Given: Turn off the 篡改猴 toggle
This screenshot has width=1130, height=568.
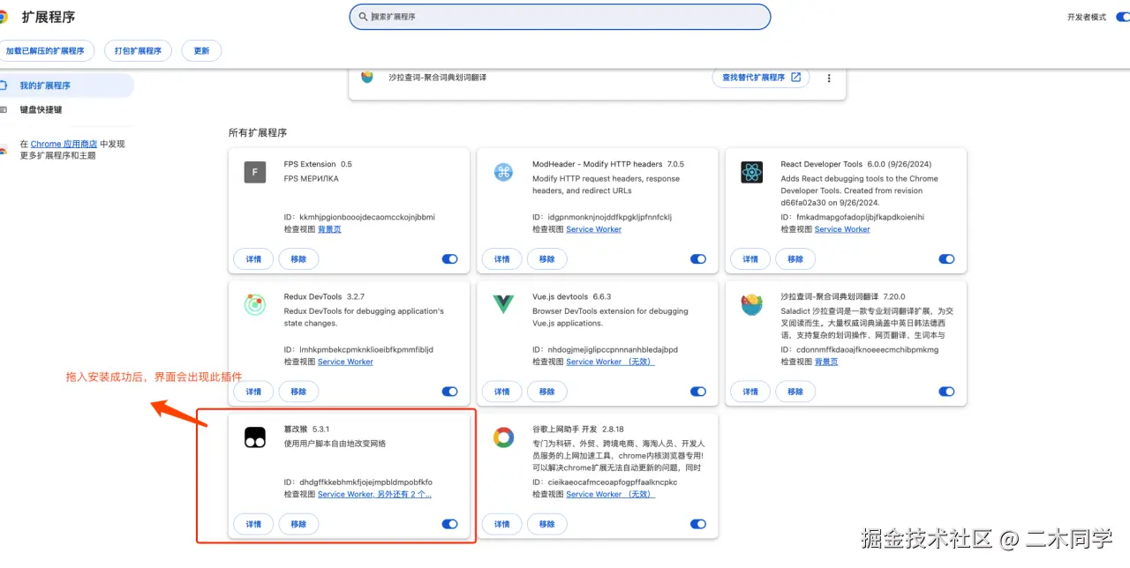Looking at the screenshot, I should pos(450,524).
